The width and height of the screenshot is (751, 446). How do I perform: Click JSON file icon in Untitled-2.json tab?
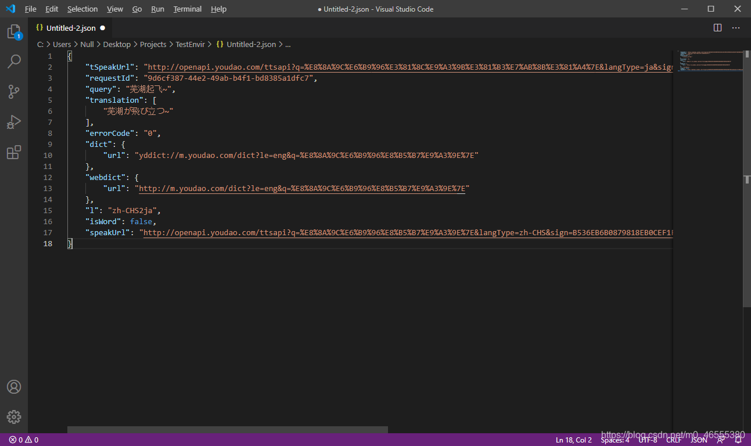coord(39,28)
